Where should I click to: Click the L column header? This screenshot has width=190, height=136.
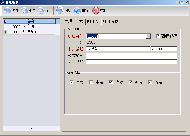[x=5, y=21]
